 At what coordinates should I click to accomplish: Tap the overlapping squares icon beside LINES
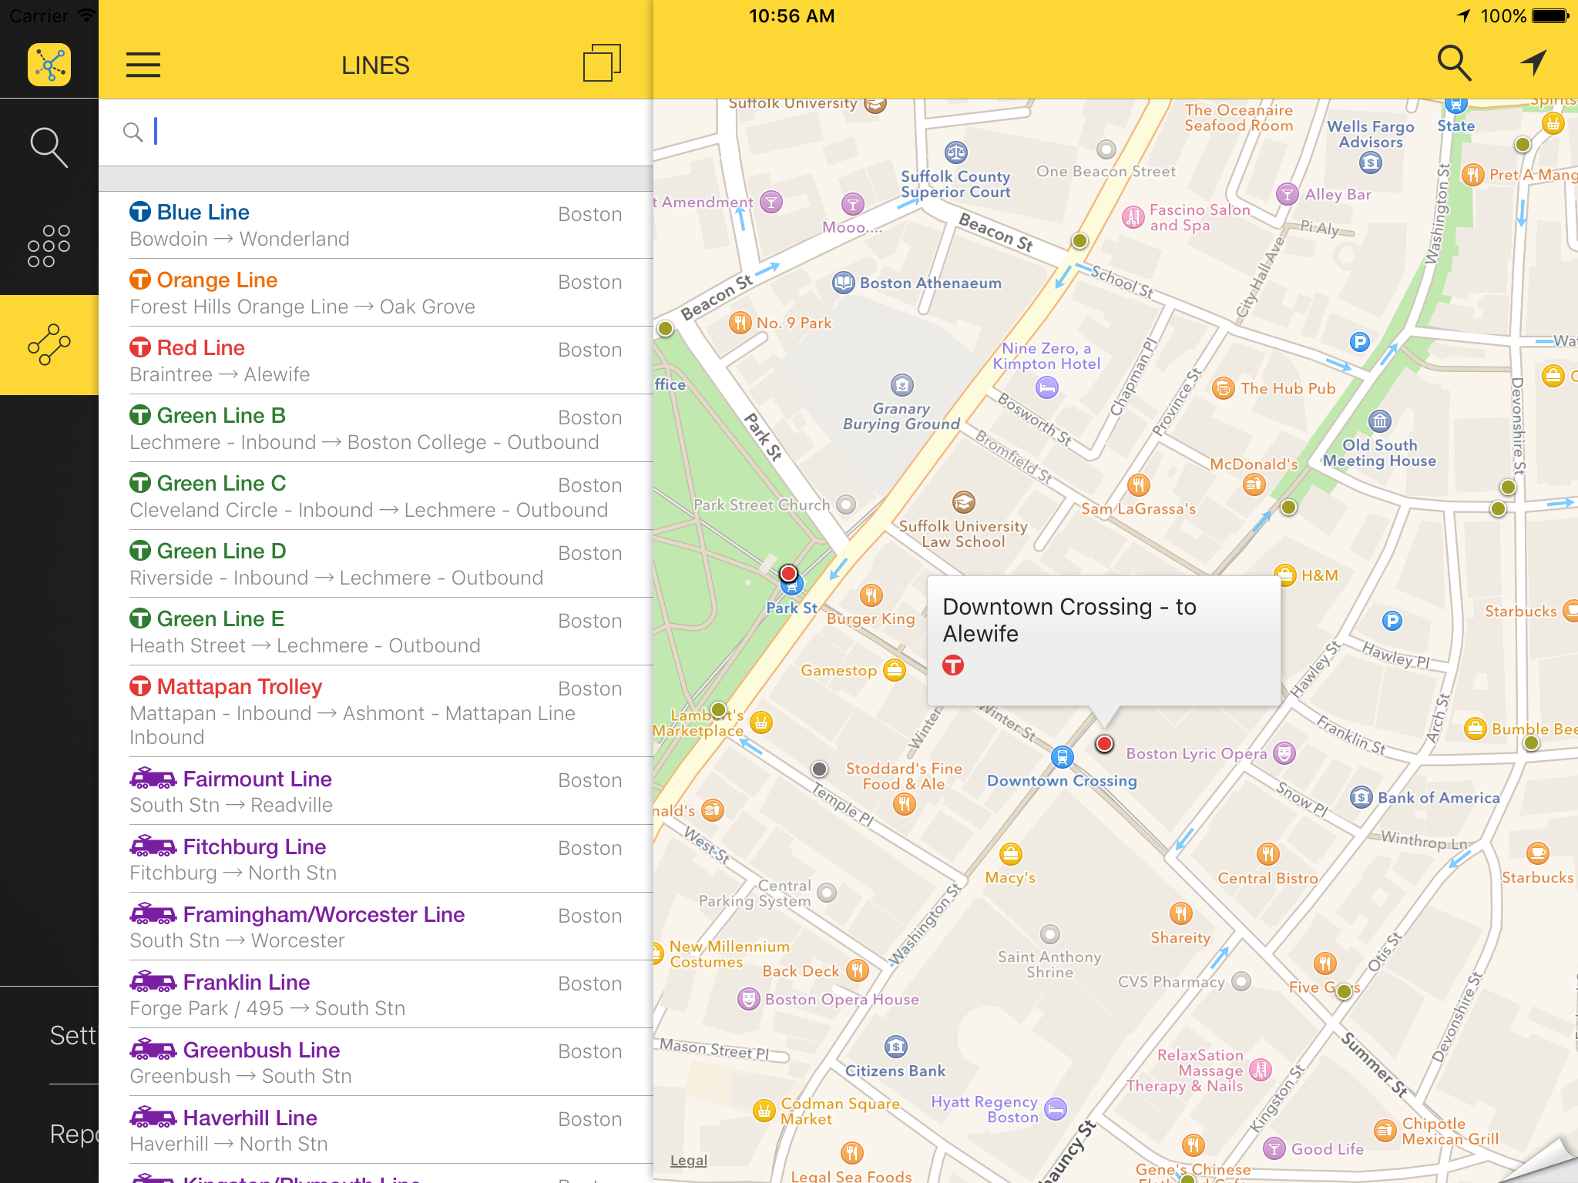(602, 63)
